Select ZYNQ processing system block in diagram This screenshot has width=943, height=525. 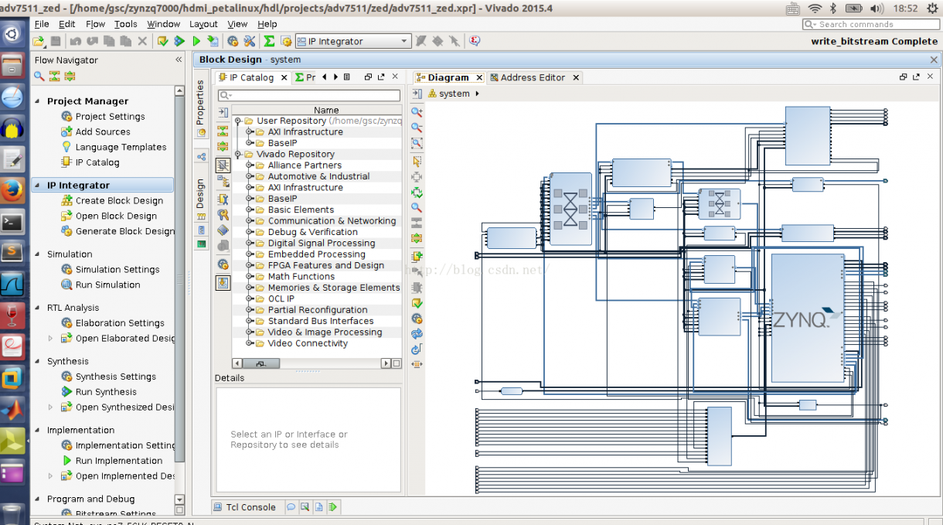[x=808, y=318]
